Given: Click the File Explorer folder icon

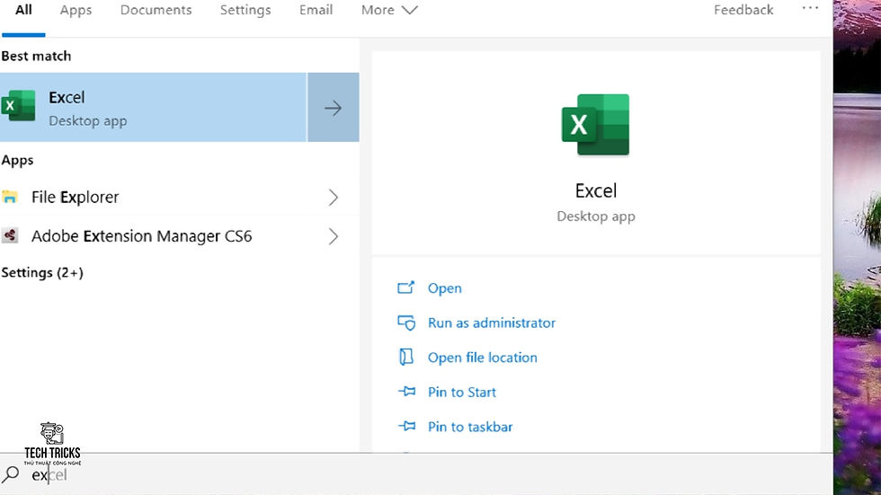Looking at the screenshot, I should pos(10,197).
